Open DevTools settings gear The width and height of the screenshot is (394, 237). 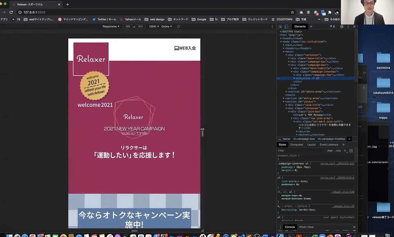point(342,26)
